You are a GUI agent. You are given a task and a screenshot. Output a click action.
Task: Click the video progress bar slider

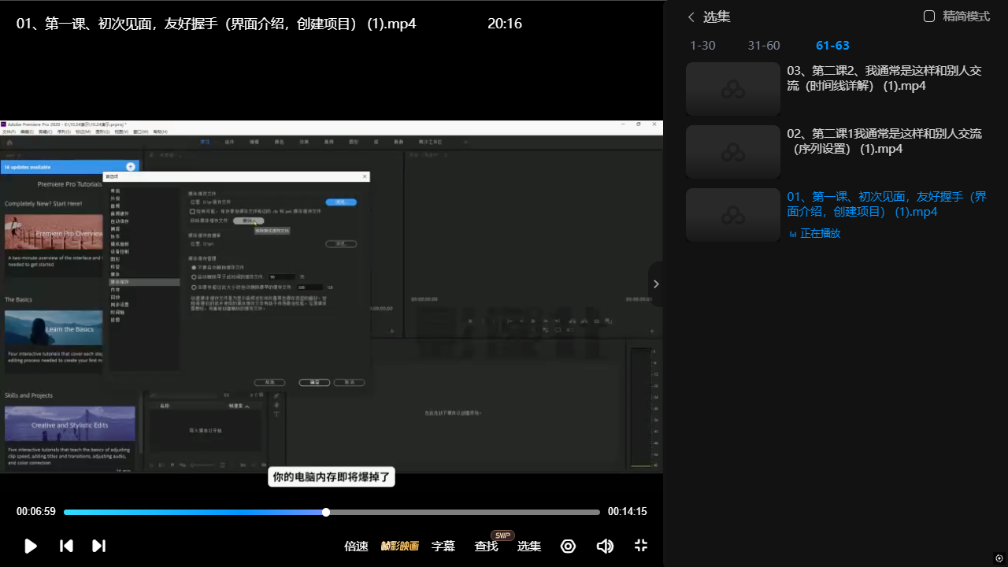(326, 512)
